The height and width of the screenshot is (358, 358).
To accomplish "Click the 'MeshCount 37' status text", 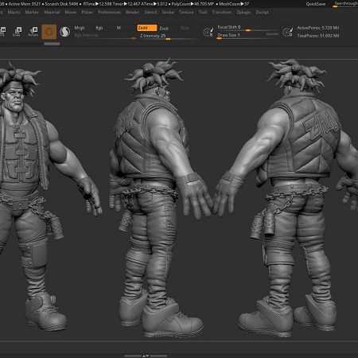I will 234,4.
